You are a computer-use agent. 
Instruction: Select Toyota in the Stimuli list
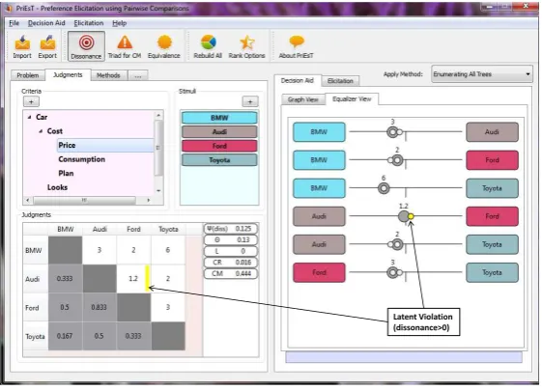point(219,160)
